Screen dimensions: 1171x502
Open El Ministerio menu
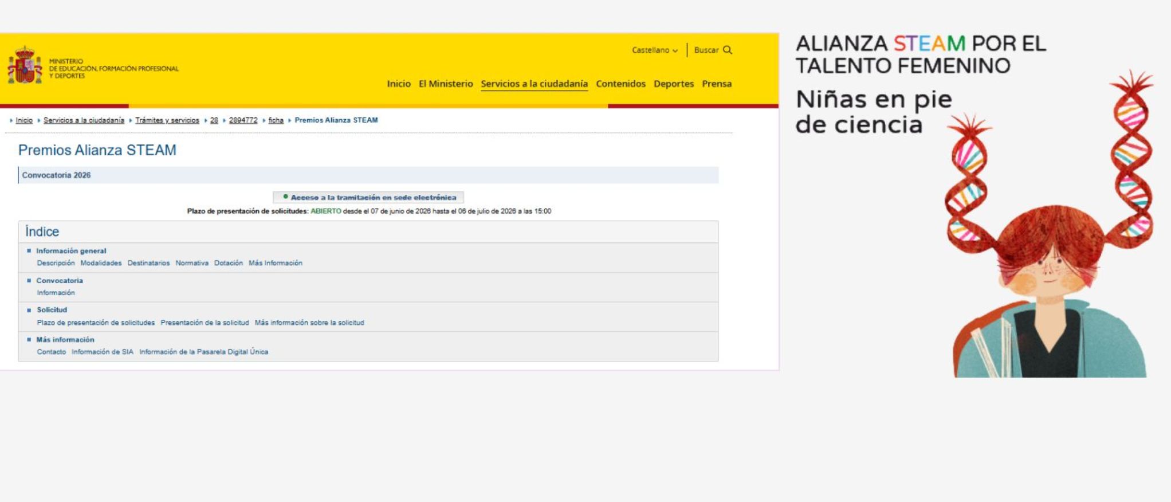point(446,84)
